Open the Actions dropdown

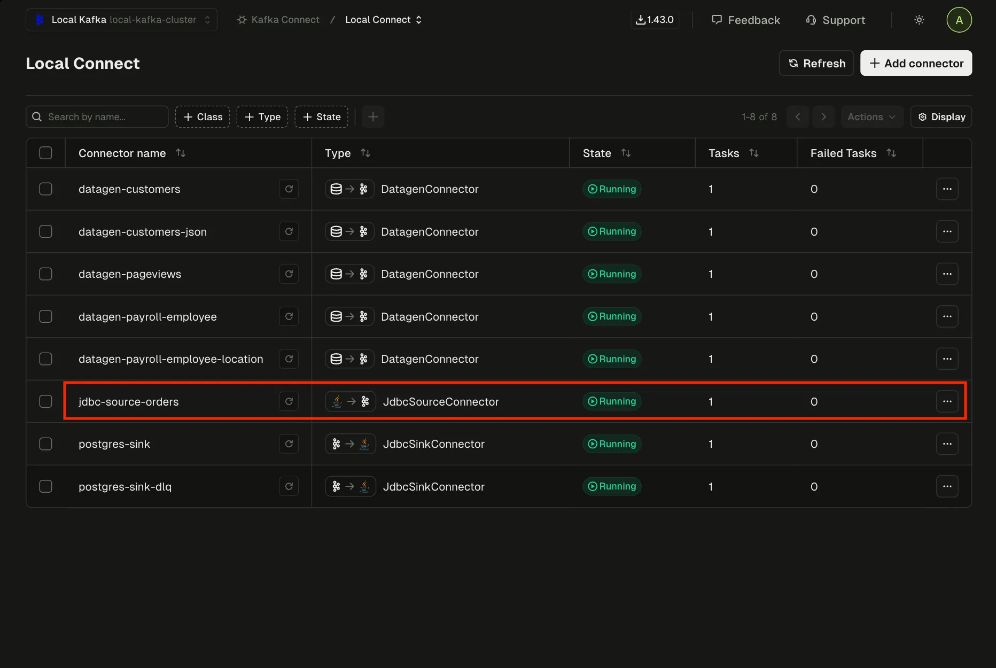pos(871,116)
